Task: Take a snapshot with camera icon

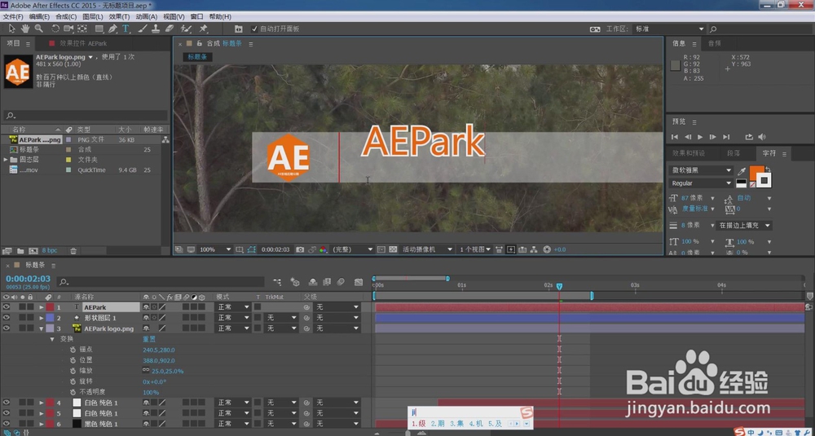Action: pos(300,249)
